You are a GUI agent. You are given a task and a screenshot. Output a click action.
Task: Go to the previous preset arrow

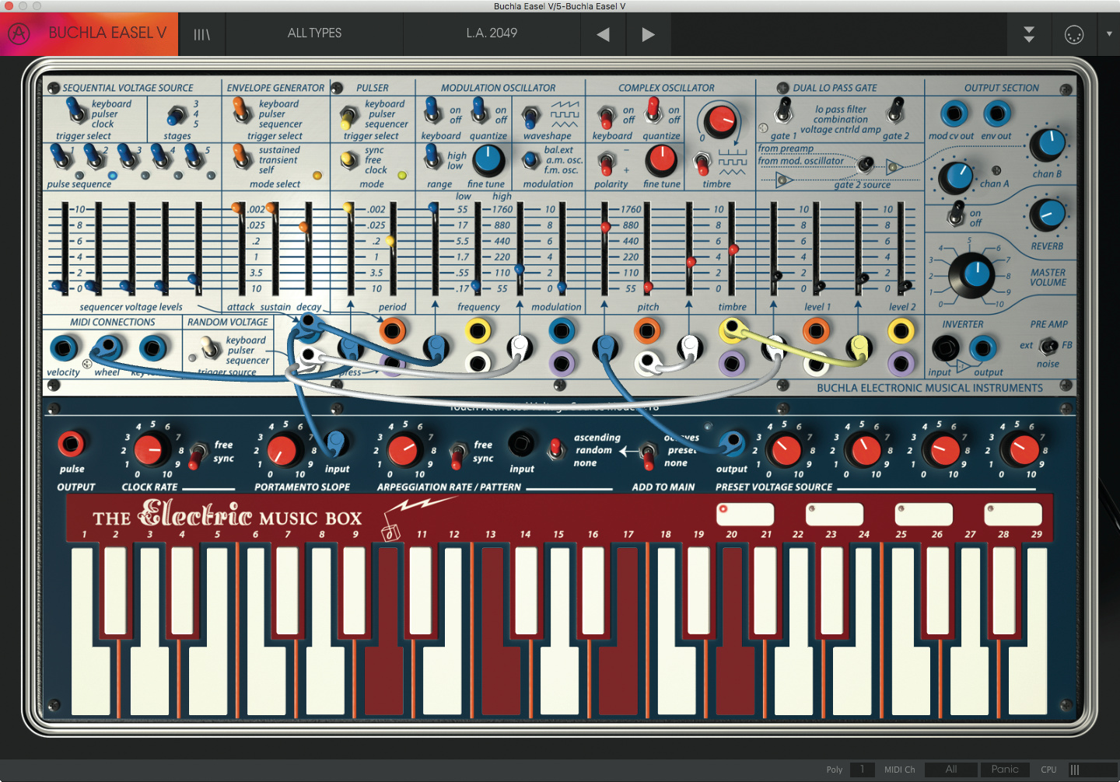(x=603, y=34)
